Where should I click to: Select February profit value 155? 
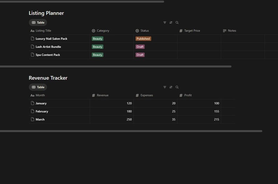216,111
